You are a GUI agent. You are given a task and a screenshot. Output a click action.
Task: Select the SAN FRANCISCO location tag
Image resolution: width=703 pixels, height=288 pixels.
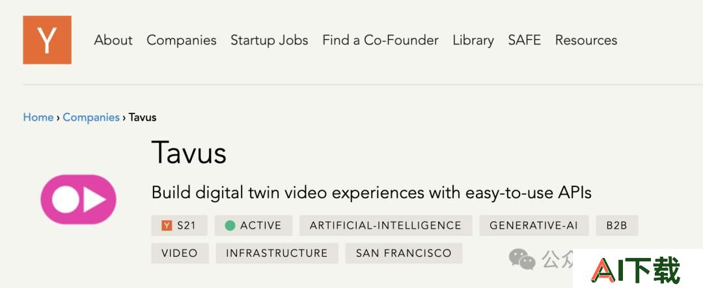point(404,253)
